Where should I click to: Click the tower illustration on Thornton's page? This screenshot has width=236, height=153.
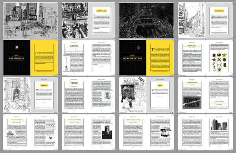(66, 63)
